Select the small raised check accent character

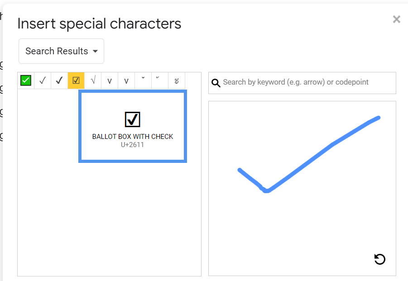tap(160, 81)
